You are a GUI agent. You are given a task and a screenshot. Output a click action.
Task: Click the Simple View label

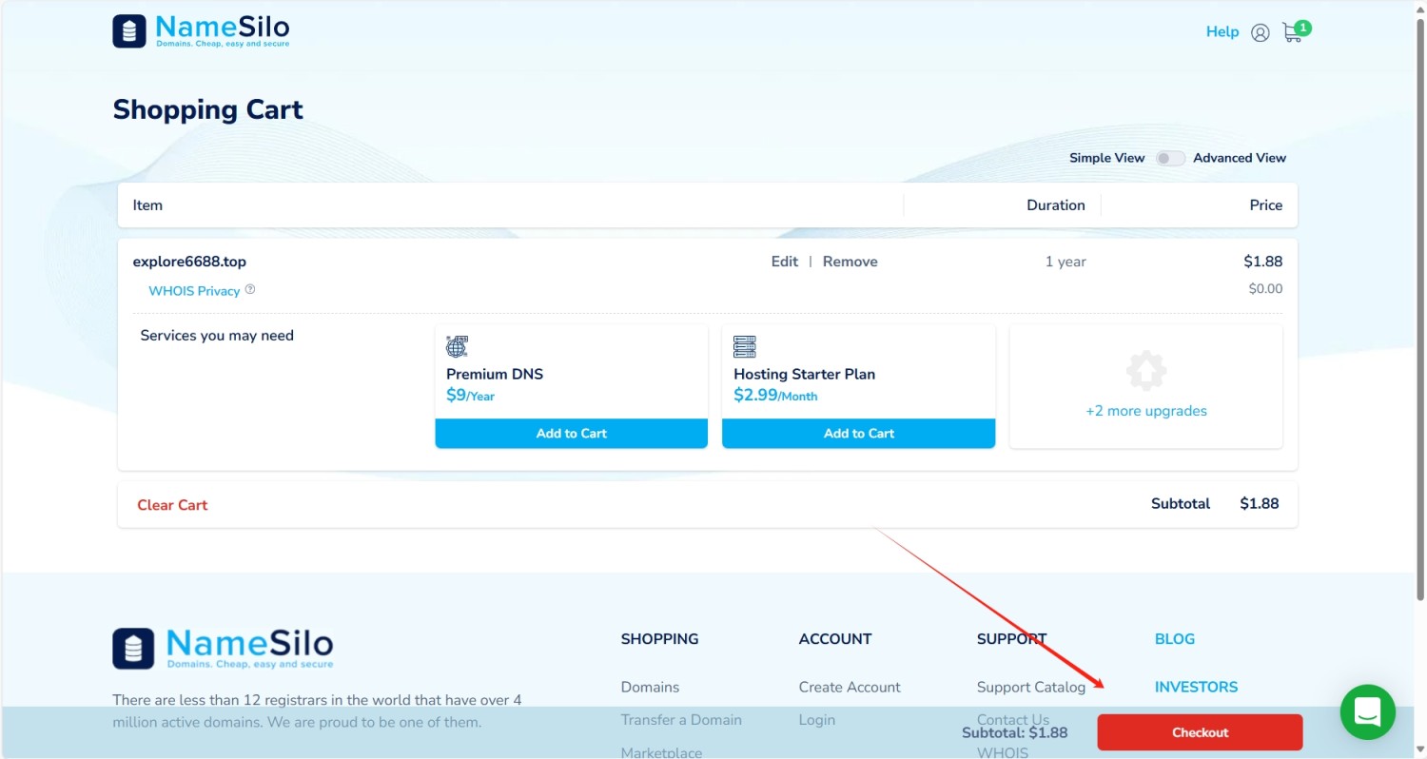tap(1107, 158)
